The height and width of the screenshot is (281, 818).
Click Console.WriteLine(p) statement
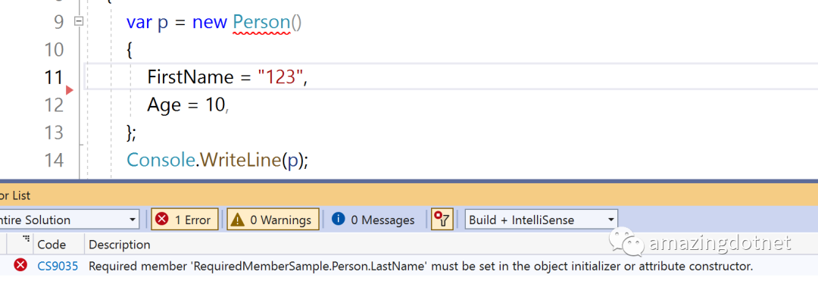[217, 160]
